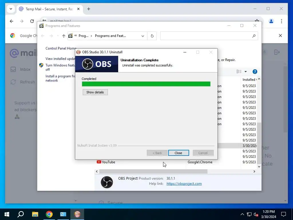Open Windows taskbar search
The image size is (293, 220).
point(21,214)
